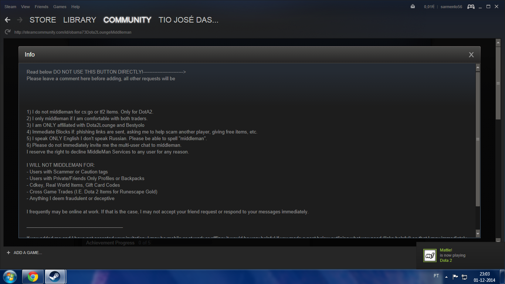This screenshot has height=284, width=505.
Task: Switch to Big Picture controller icon
Action: (471, 7)
